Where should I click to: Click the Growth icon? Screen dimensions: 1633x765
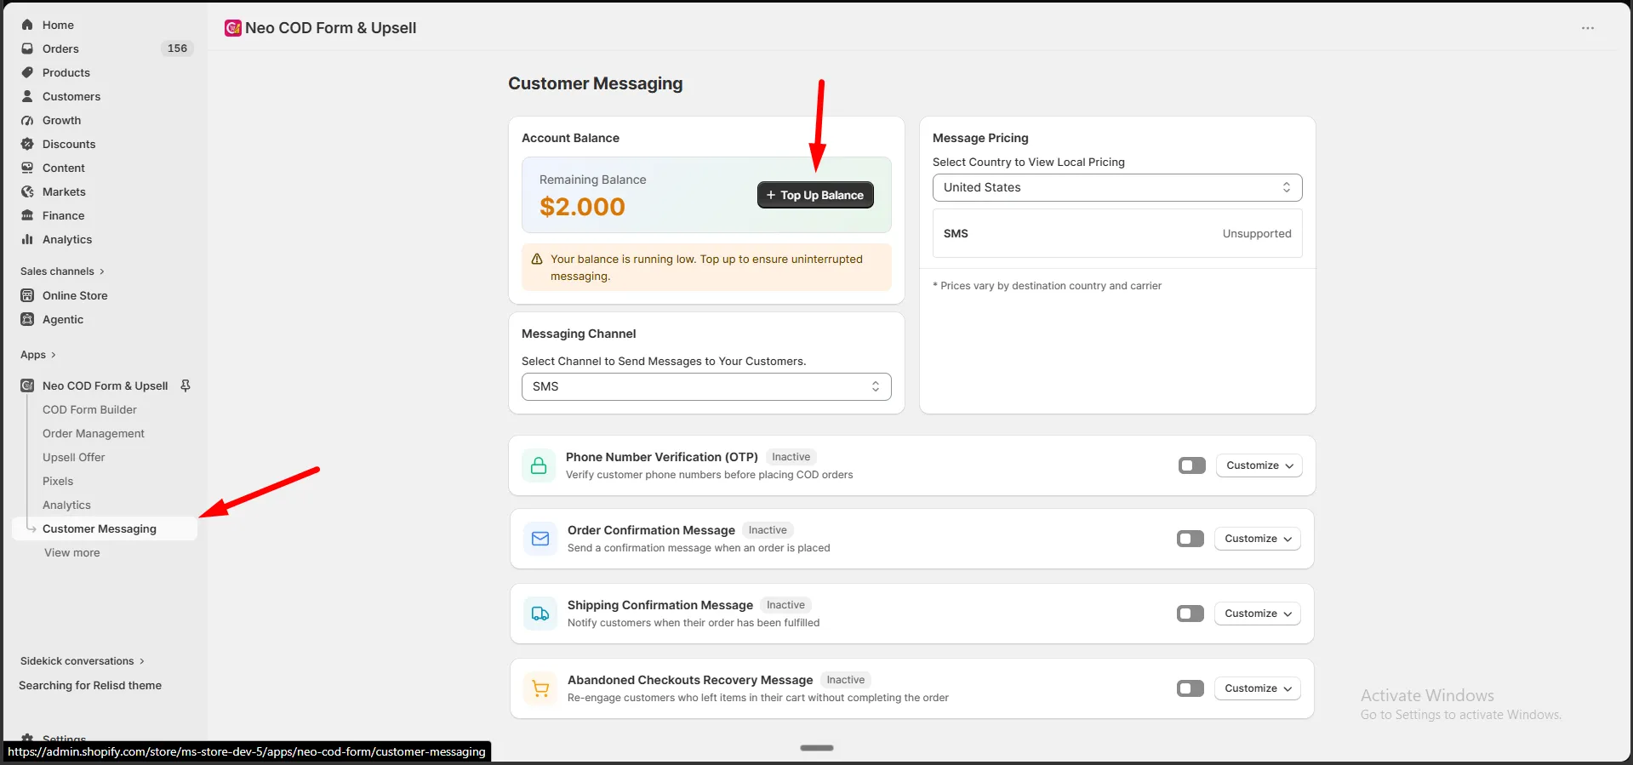point(27,120)
